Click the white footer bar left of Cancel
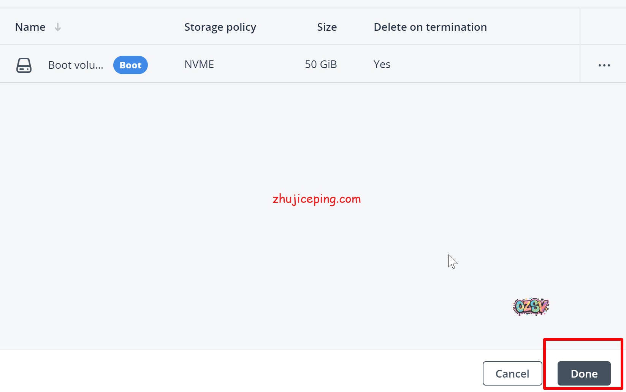626x392 pixels. 228,370
